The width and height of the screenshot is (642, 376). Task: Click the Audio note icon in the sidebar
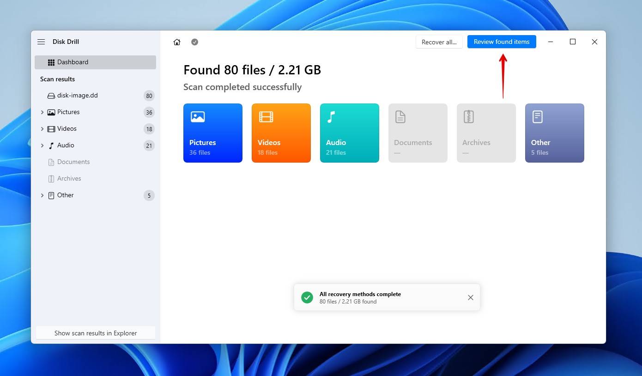coord(51,146)
